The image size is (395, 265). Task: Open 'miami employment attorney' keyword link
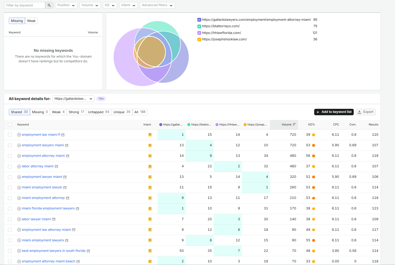[43, 198]
